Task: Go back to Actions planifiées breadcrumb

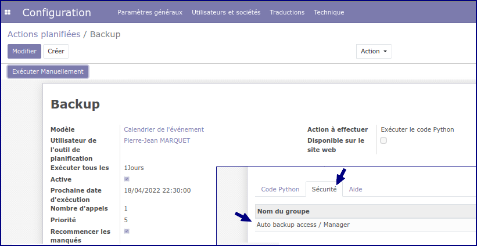Action: point(44,34)
